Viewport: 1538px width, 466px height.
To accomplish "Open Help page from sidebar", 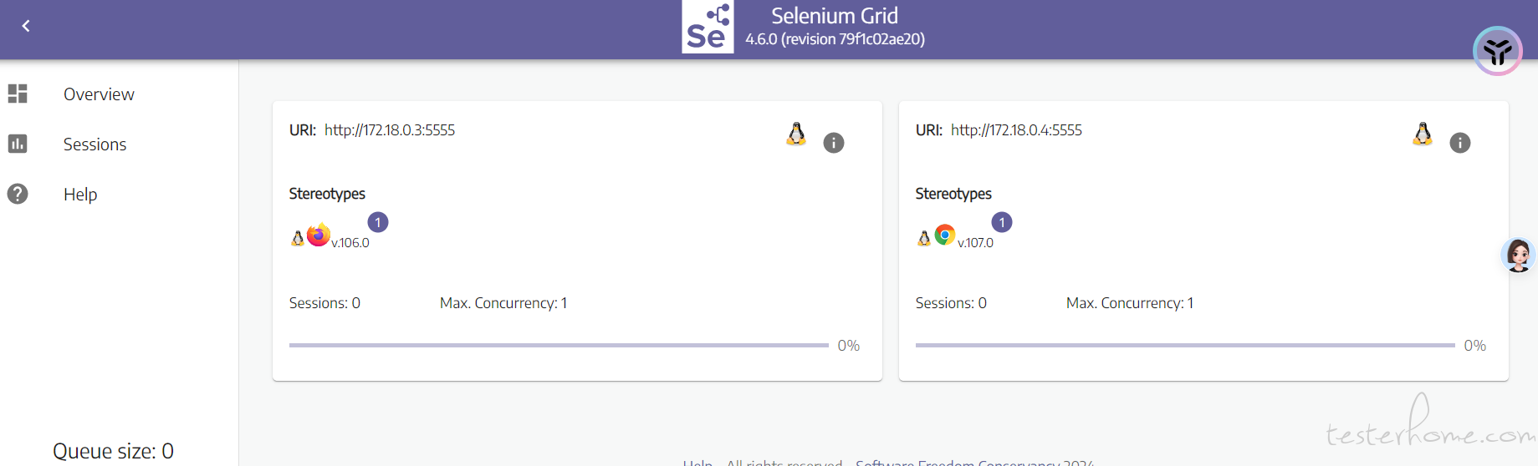I will (80, 195).
